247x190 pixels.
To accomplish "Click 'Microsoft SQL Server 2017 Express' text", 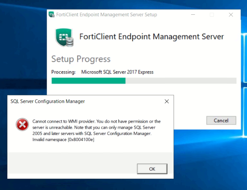I will pos(117,72).
